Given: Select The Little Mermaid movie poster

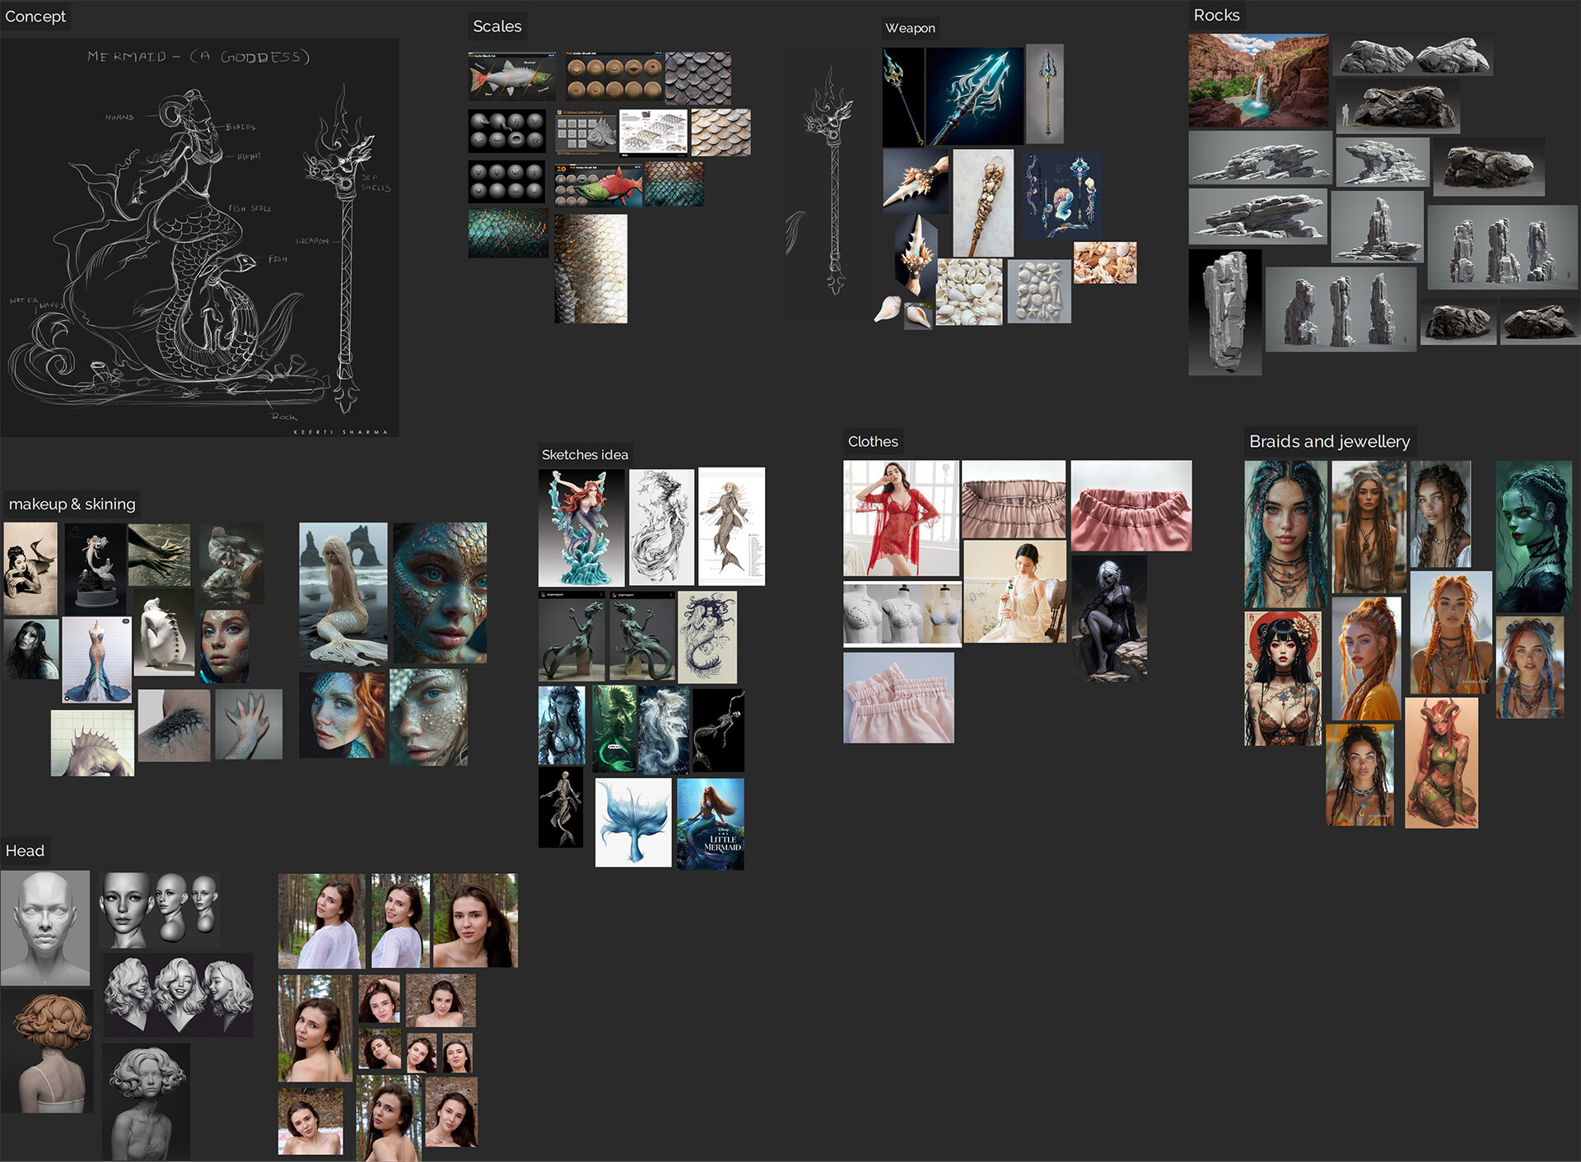Looking at the screenshot, I should 710,824.
